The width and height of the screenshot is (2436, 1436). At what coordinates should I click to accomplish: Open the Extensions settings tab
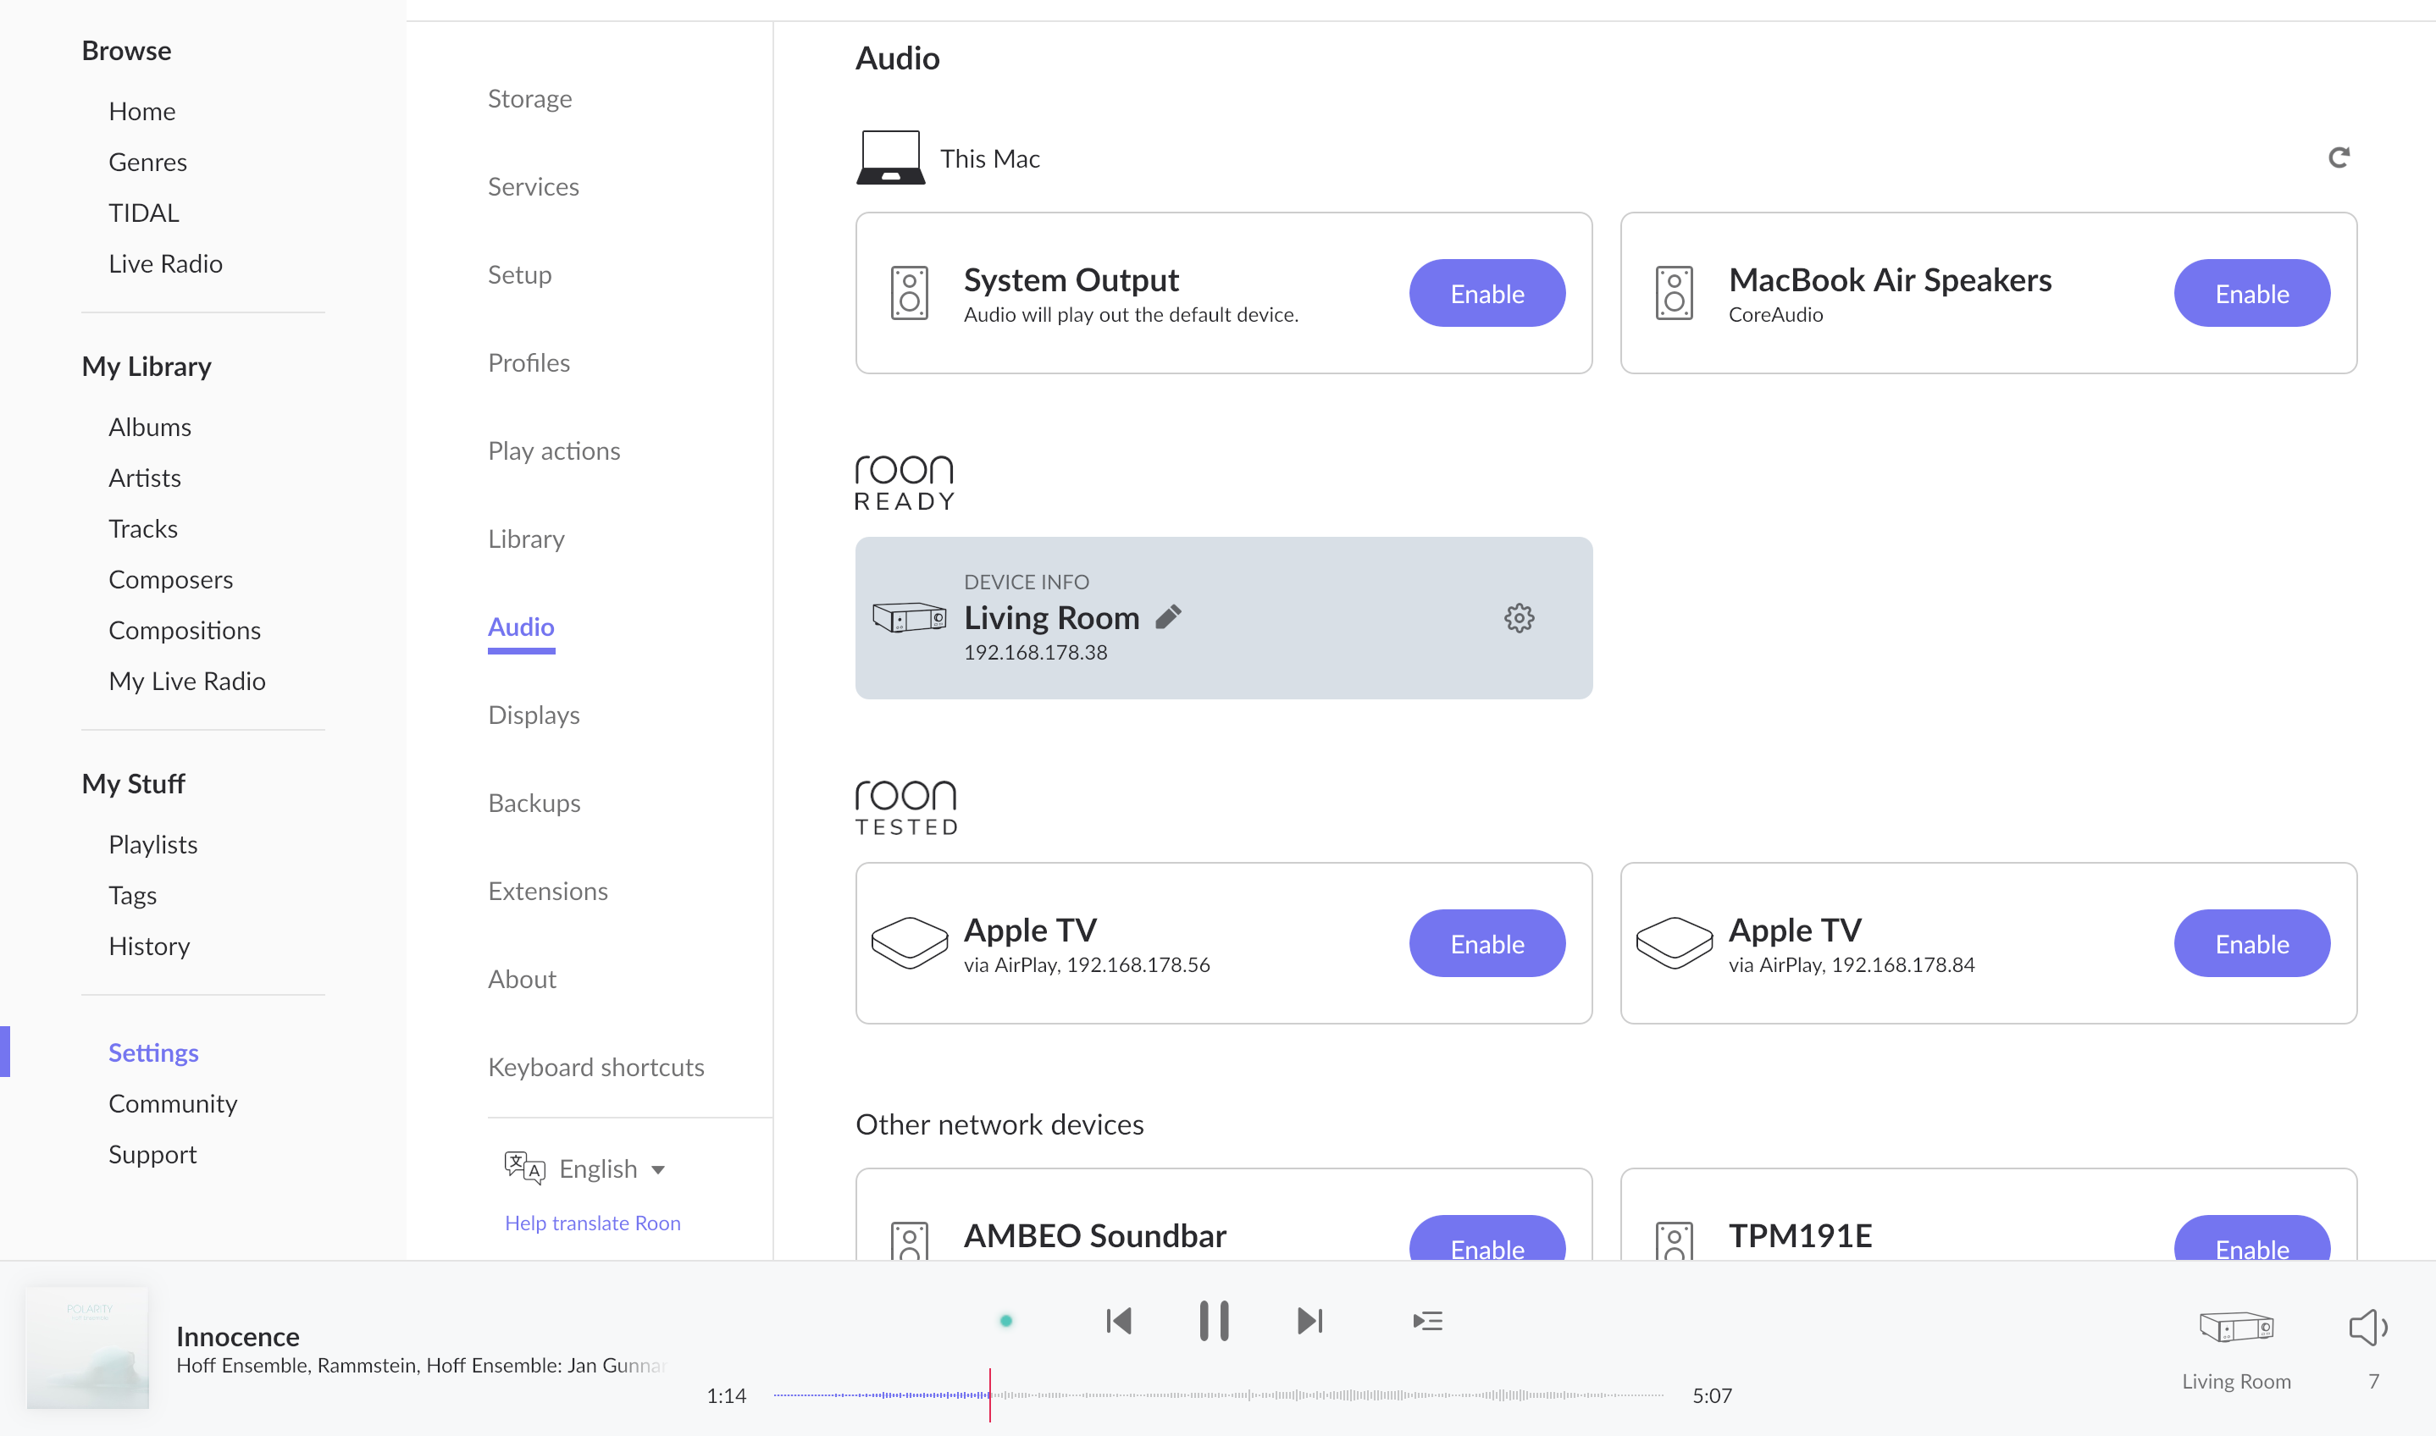coord(548,892)
